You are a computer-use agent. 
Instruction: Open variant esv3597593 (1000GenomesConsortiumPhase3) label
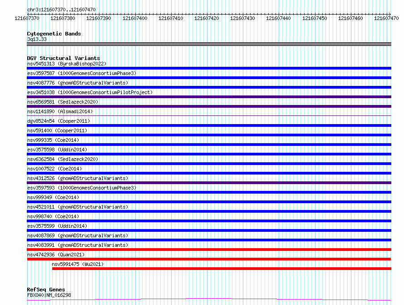click(82, 188)
